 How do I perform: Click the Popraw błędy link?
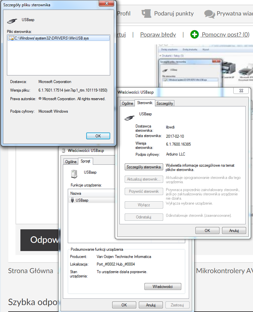[x=158, y=34]
